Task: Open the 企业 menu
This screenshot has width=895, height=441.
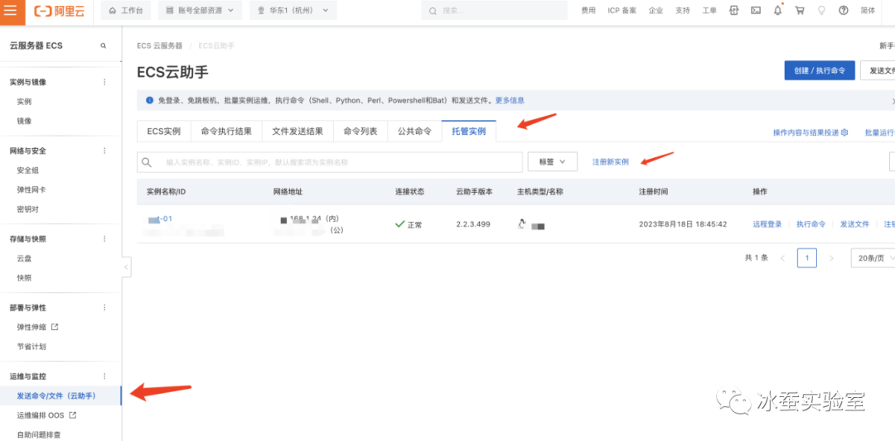Action: coord(656,11)
